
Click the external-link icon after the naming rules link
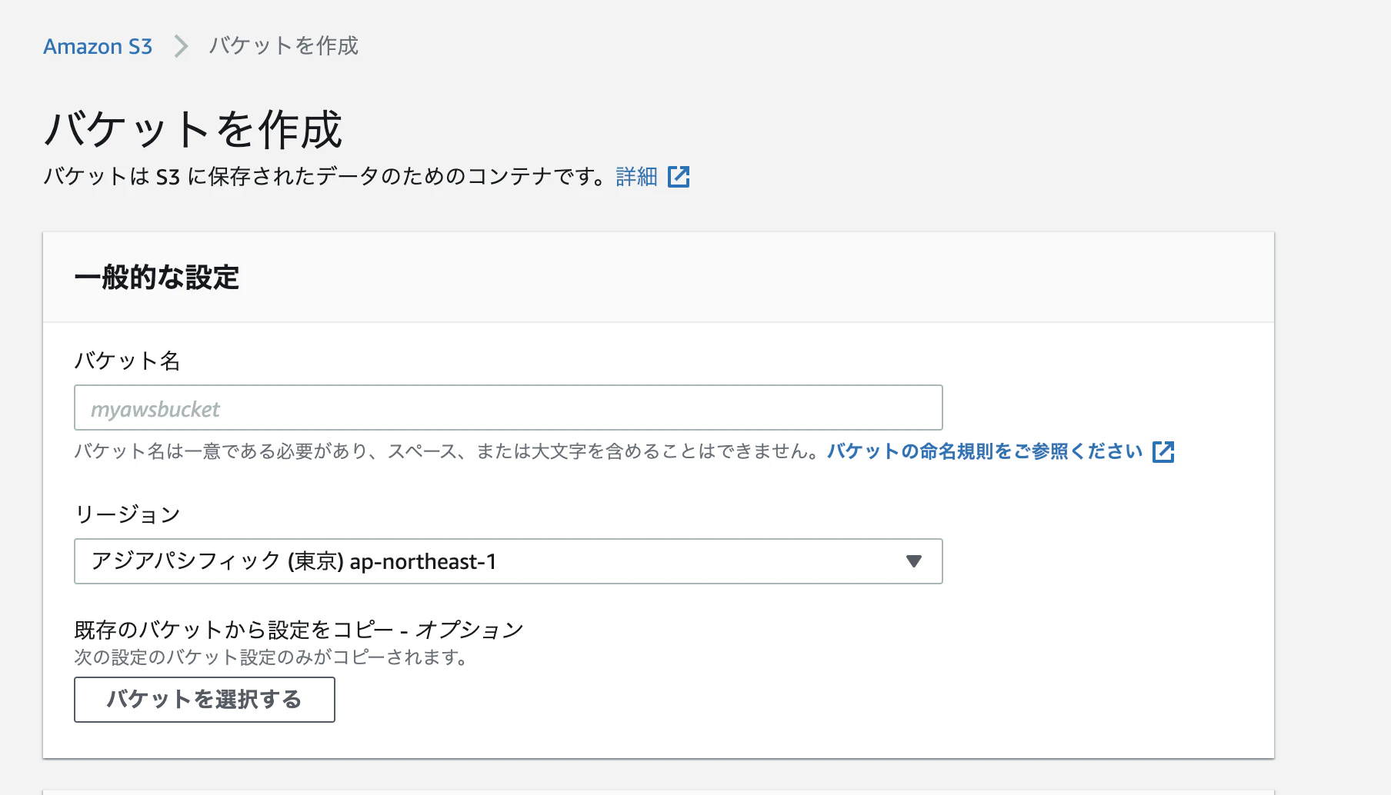click(1163, 452)
